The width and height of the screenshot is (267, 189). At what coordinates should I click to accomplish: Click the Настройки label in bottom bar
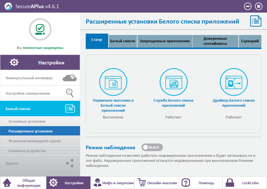click(74, 183)
